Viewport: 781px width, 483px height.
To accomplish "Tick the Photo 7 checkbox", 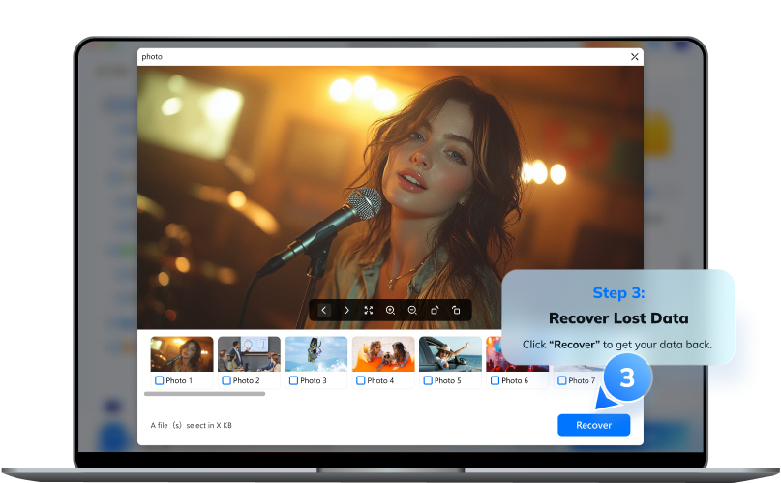I will 562,380.
